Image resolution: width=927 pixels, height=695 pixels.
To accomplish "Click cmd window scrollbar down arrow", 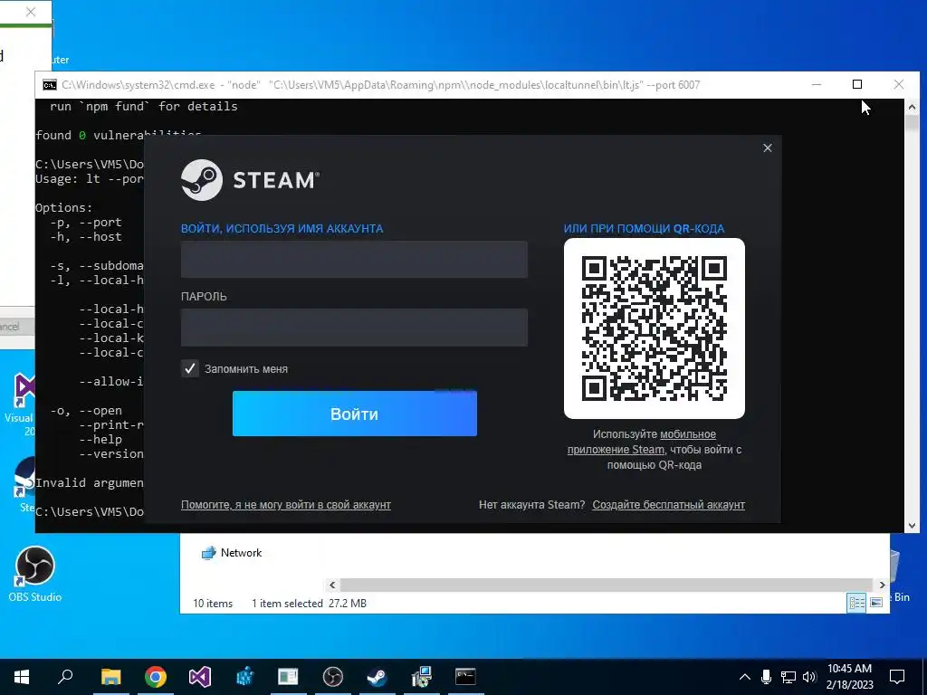I will tap(912, 526).
